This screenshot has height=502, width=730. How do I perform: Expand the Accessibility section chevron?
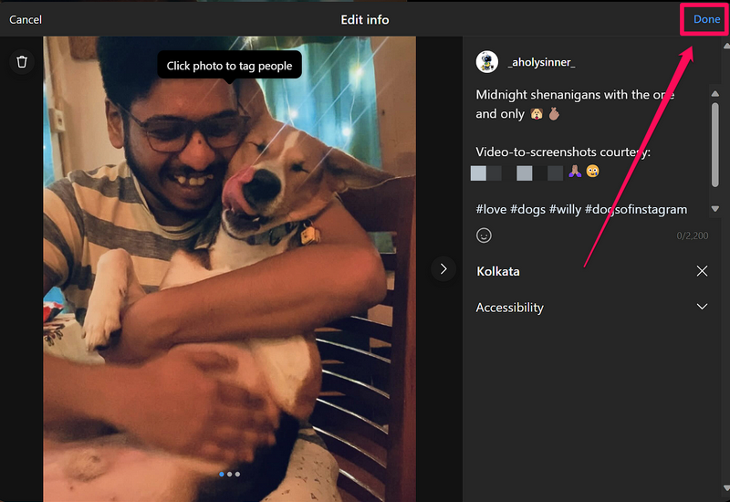point(702,307)
